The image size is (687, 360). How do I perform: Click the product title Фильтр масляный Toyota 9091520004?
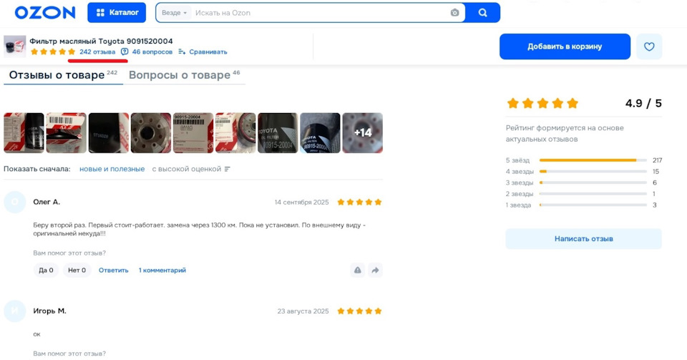coord(101,42)
